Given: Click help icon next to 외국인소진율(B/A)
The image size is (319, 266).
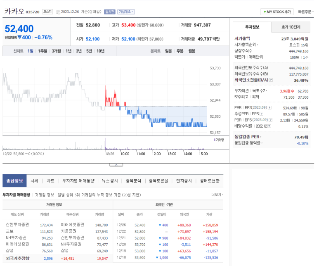Looking at the screenshot, I should point(271,80).
